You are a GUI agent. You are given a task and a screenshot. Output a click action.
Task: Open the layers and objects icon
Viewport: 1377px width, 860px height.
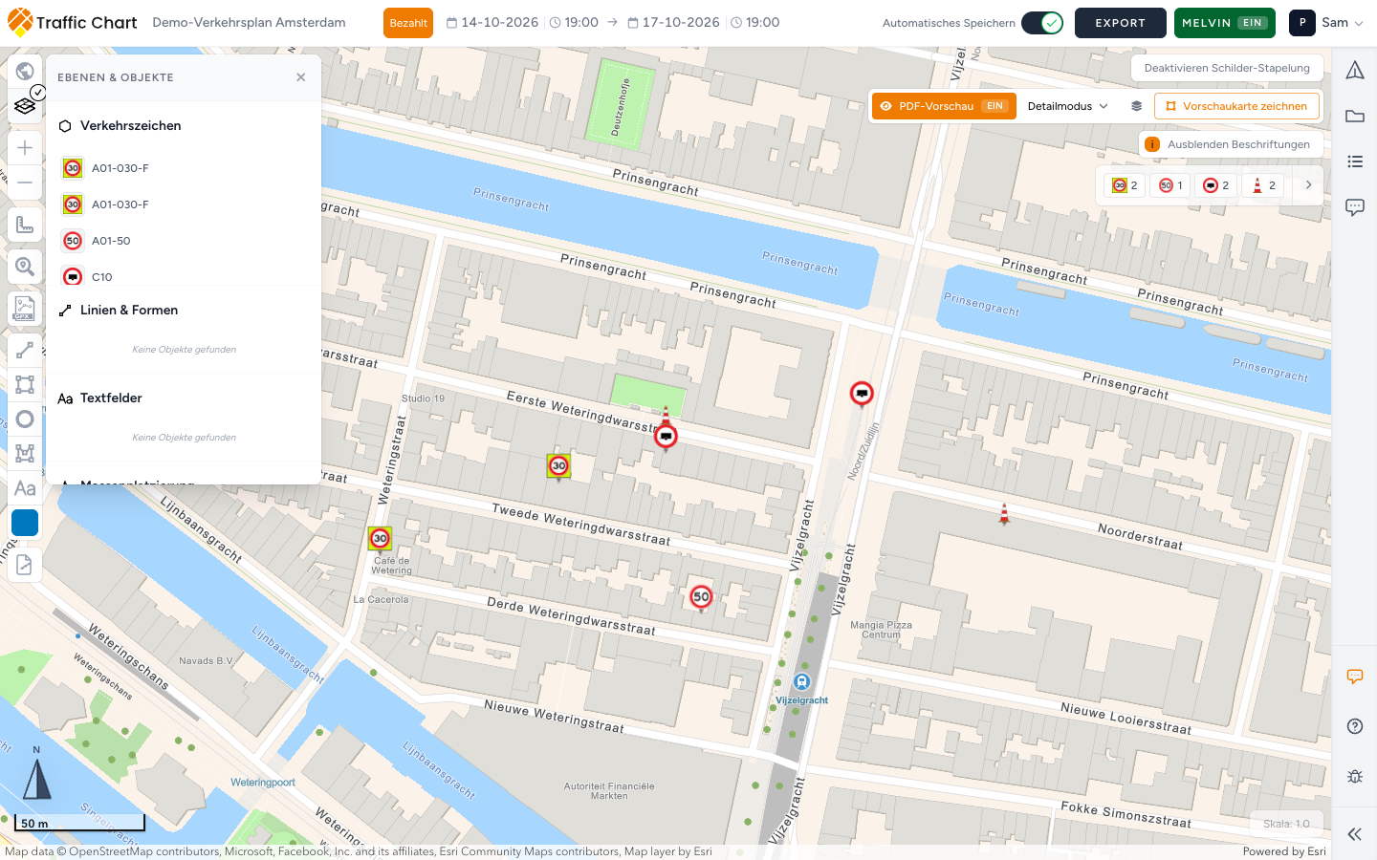[25, 106]
